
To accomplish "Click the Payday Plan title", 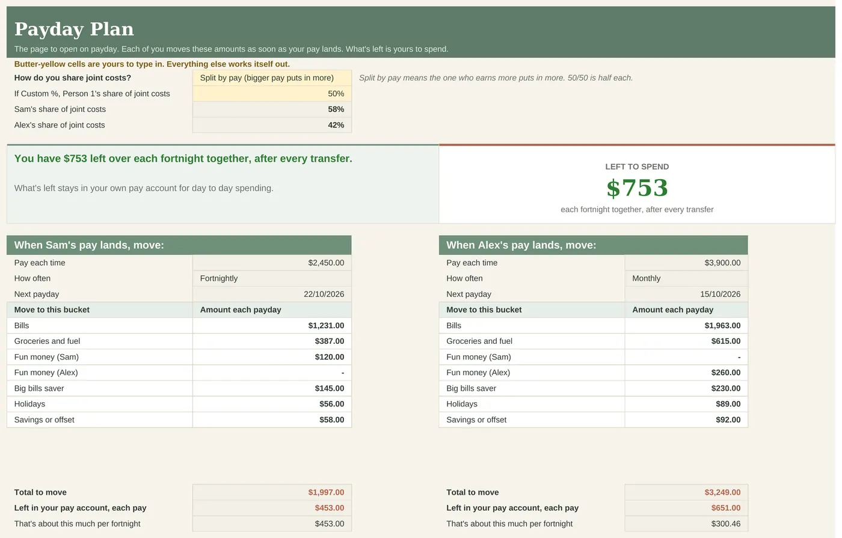I will (x=74, y=29).
